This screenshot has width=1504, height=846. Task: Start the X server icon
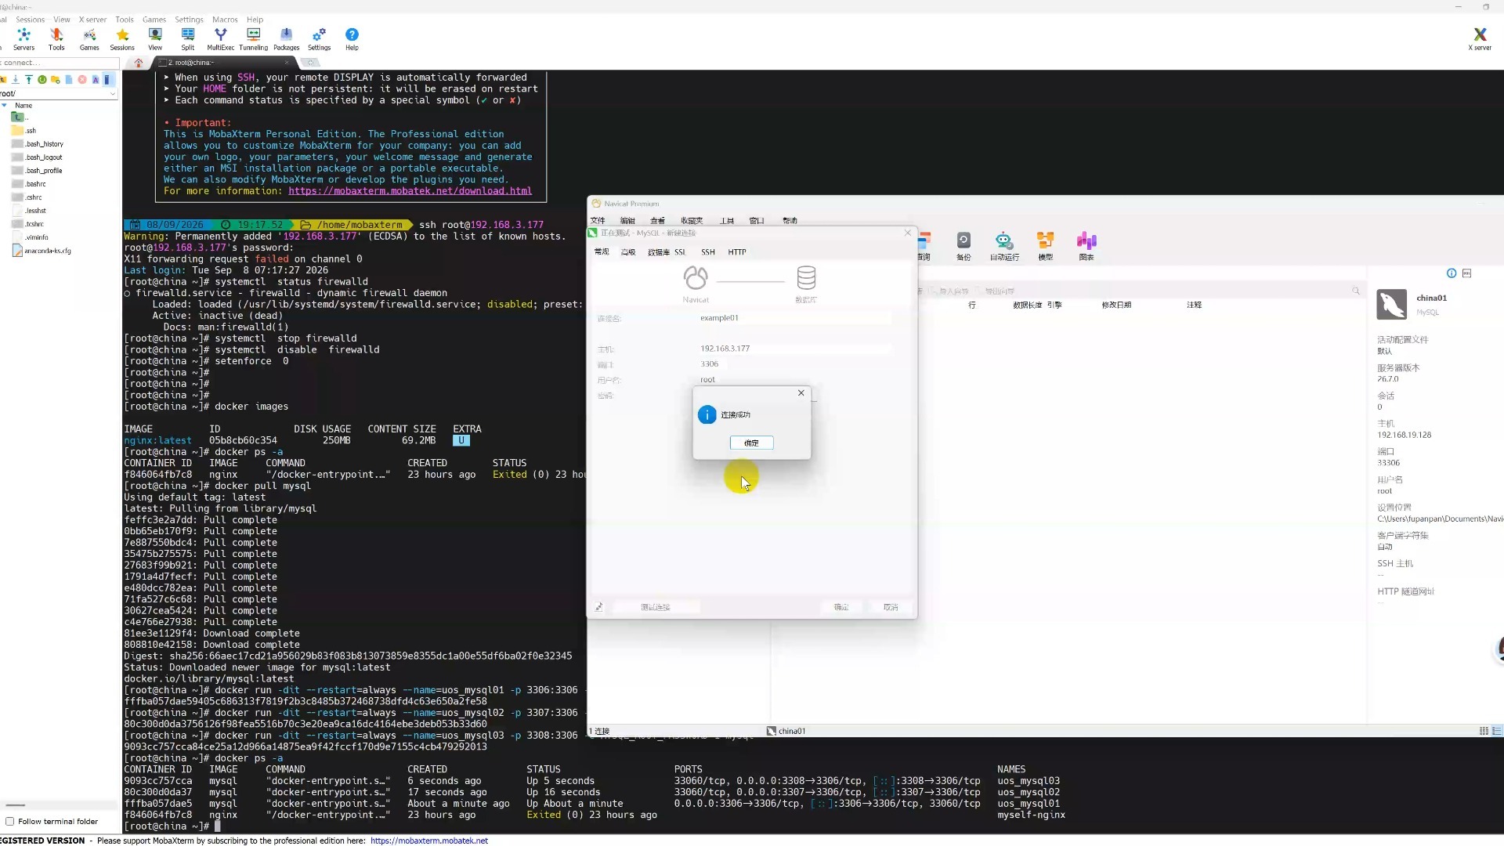1479,38
